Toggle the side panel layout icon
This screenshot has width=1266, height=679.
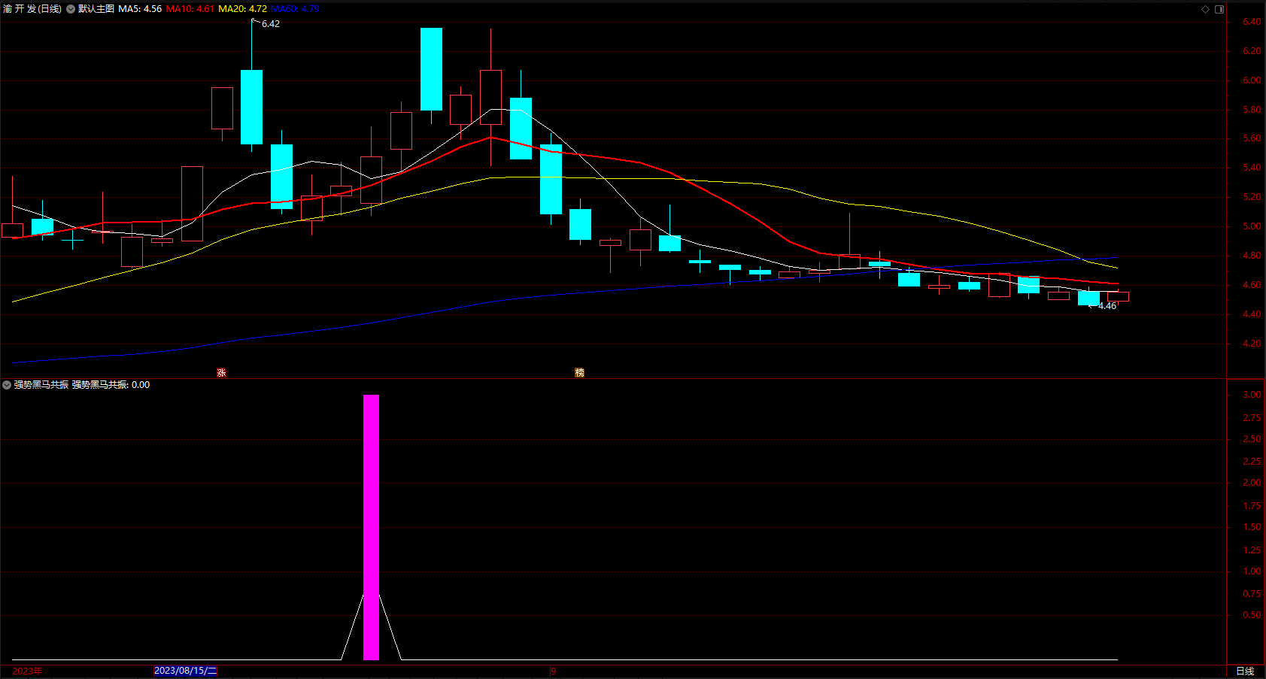click(x=1219, y=9)
